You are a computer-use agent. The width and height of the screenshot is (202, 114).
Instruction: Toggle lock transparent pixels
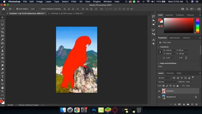163,86
